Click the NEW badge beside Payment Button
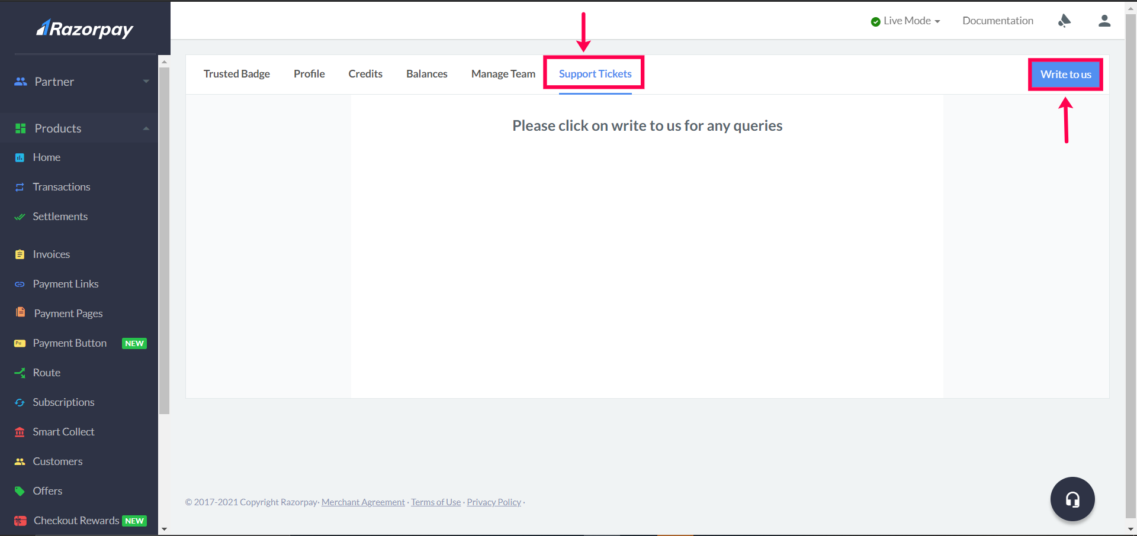Image resolution: width=1137 pixels, height=536 pixels. 134,343
